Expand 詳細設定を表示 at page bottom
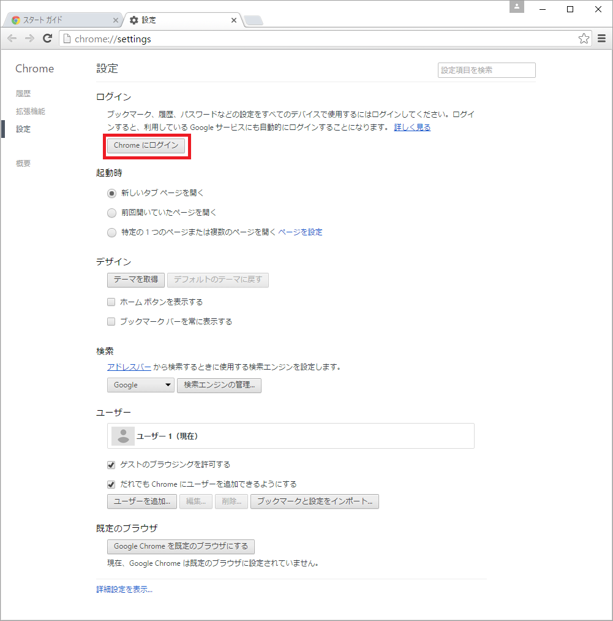The width and height of the screenshot is (613, 621). pos(122,589)
